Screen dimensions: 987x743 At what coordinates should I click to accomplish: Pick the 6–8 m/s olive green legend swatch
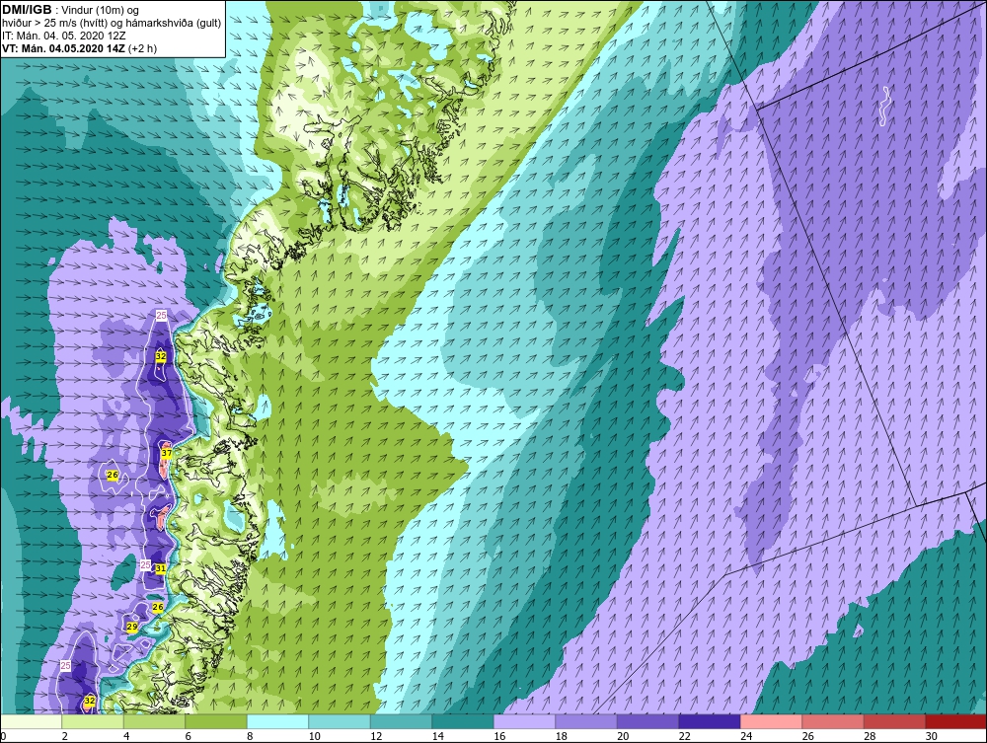216,721
